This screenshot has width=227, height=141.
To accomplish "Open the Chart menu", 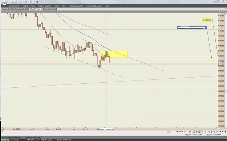I will (x=64, y=6).
